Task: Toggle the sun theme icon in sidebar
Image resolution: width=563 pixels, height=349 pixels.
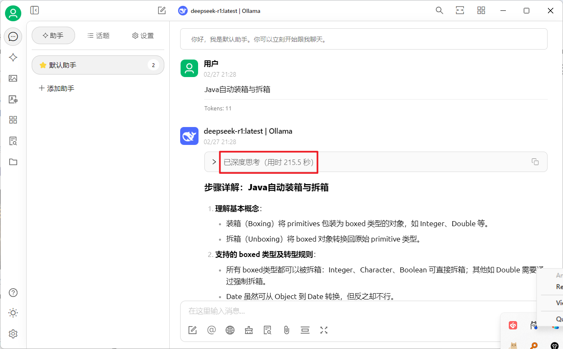Action: [x=13, y=313]
